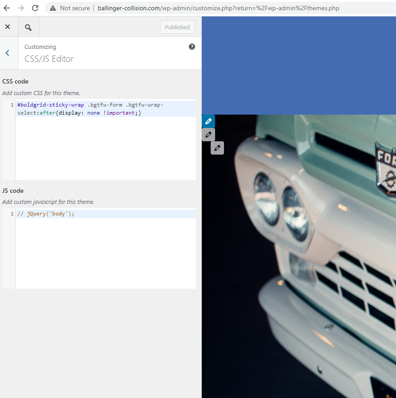Go back using the blue chevron arrow

click(8, 53)
